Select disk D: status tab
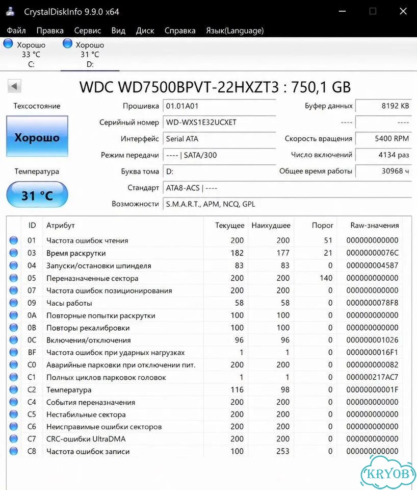Screen dimensions: 417x490 click(90, 54)
